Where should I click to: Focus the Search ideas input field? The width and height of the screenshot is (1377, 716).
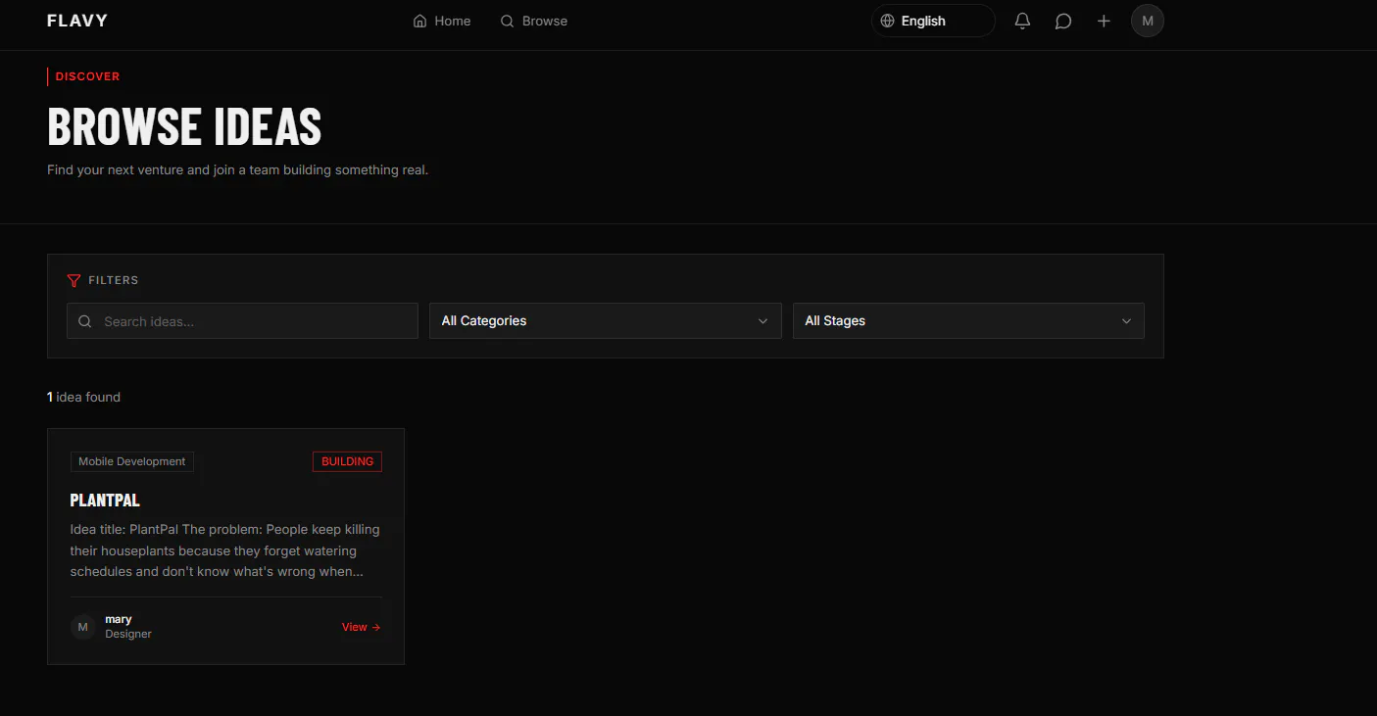pyautogui.click(x=242, y=321)
